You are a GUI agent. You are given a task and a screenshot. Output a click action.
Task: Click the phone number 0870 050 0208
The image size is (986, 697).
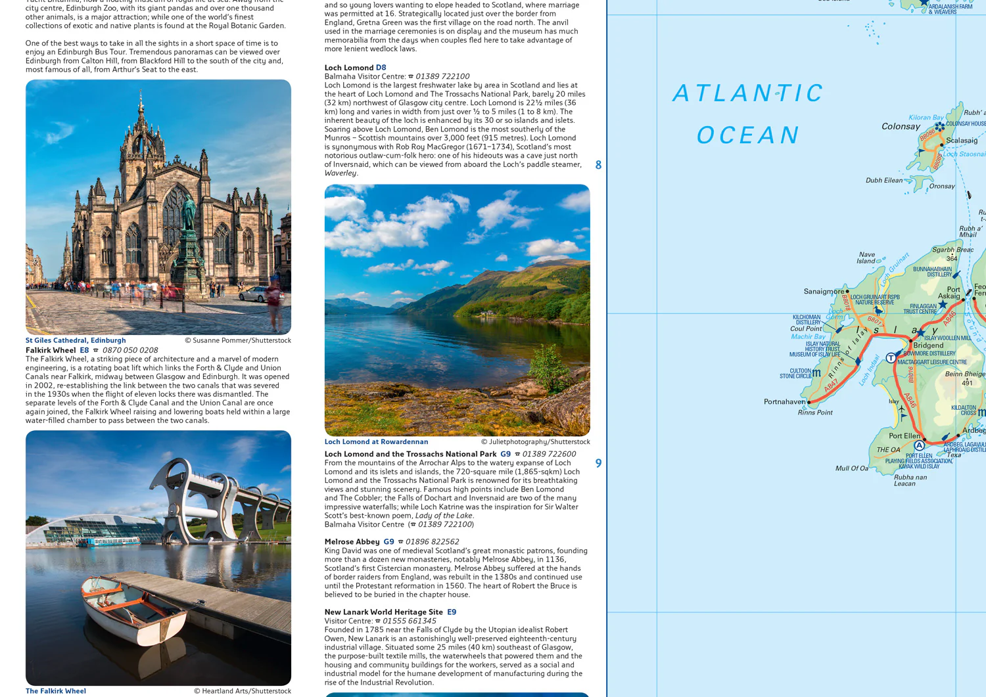click(130, 350)
